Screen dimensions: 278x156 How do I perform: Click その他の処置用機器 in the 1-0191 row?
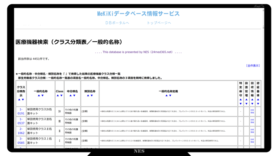(71, 111)
